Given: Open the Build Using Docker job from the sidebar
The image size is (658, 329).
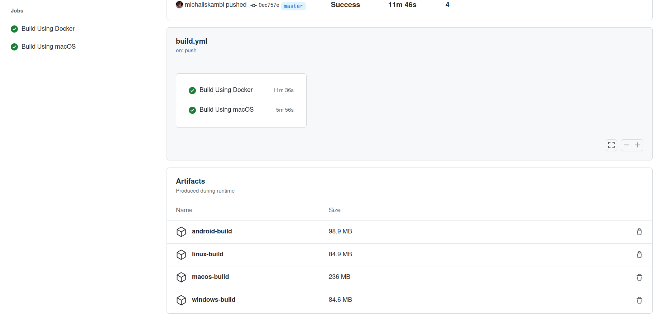Looking at the screenshot, I should coord(48,29).
